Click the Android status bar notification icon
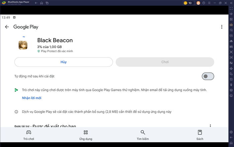Viewport: 234px width, 147px height. (14, 17)
